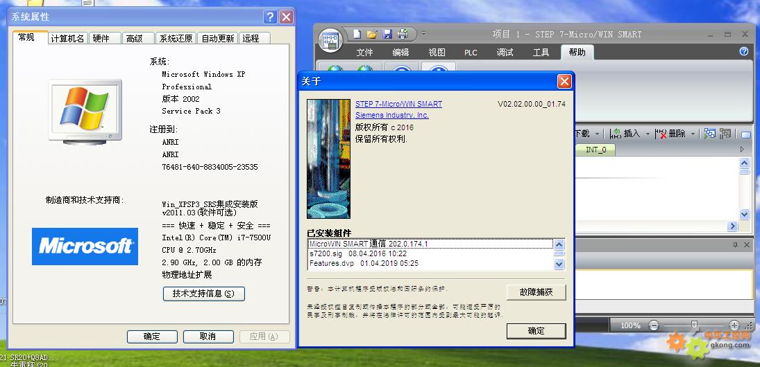Switch to the 系统还原 tab
This screenshot has width=760, height=367.
[176, 39]
